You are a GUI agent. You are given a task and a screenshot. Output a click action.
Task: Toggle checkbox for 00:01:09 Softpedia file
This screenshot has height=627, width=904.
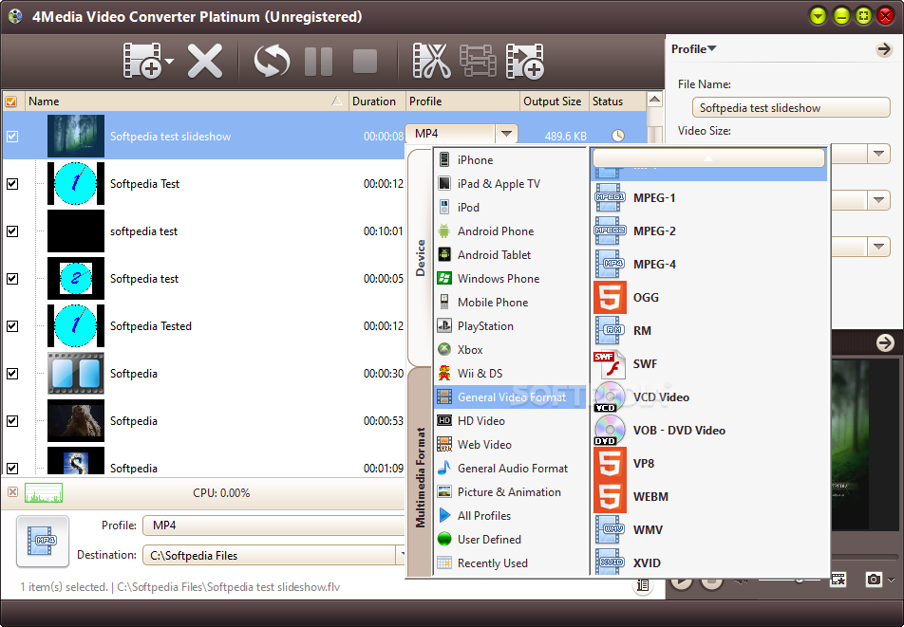(x=12, y=468)
